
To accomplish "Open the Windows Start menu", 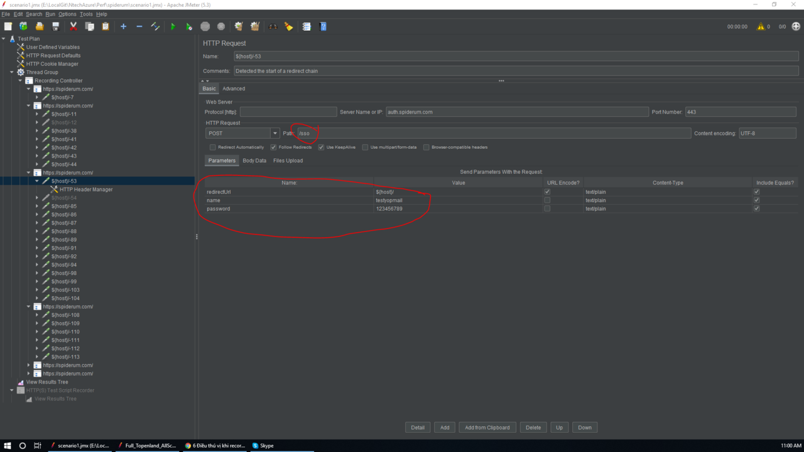I will (x=8, y=446).
